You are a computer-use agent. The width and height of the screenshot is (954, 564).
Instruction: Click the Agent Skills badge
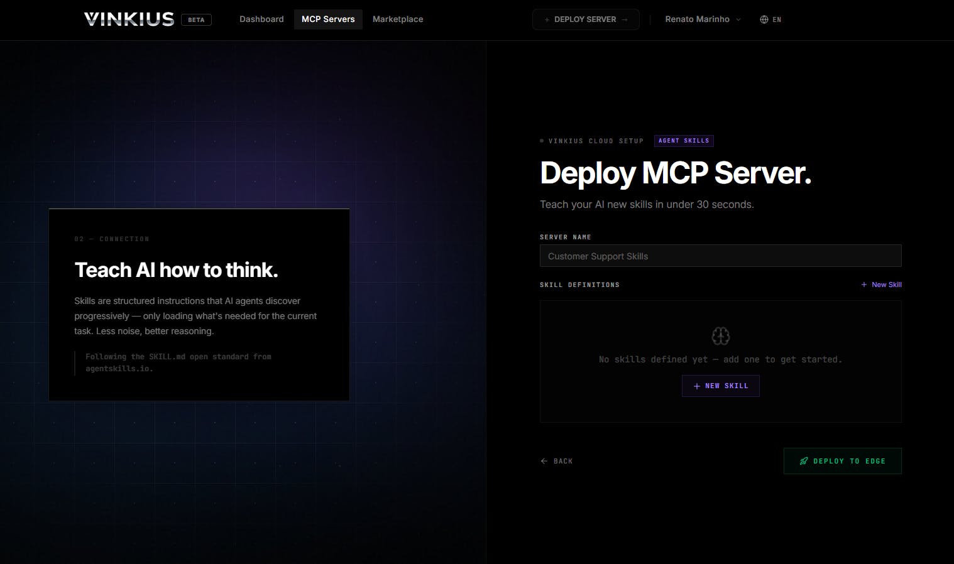pyautogui.click(x=684, y=141)
